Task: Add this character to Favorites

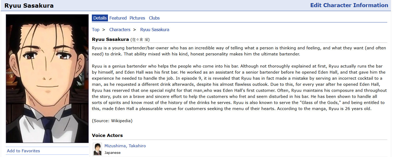Action: point(23,151)
